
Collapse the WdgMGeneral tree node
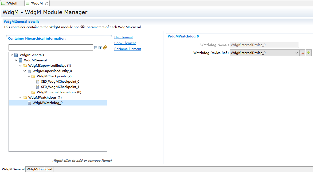16,60
